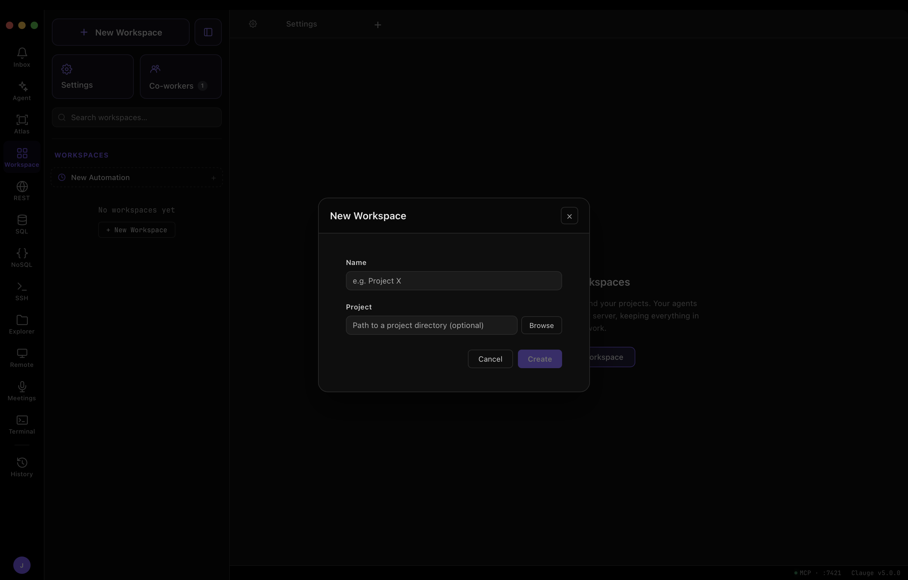Click the Browse button
The image size is (908, 580).
[541, 325]
